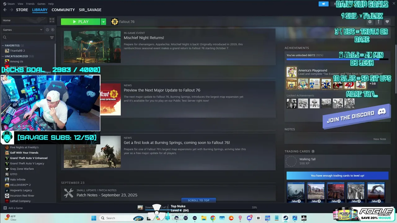Collapse the Uncategorized category
The width and height of the screenshot is (397, 223).
3,56
